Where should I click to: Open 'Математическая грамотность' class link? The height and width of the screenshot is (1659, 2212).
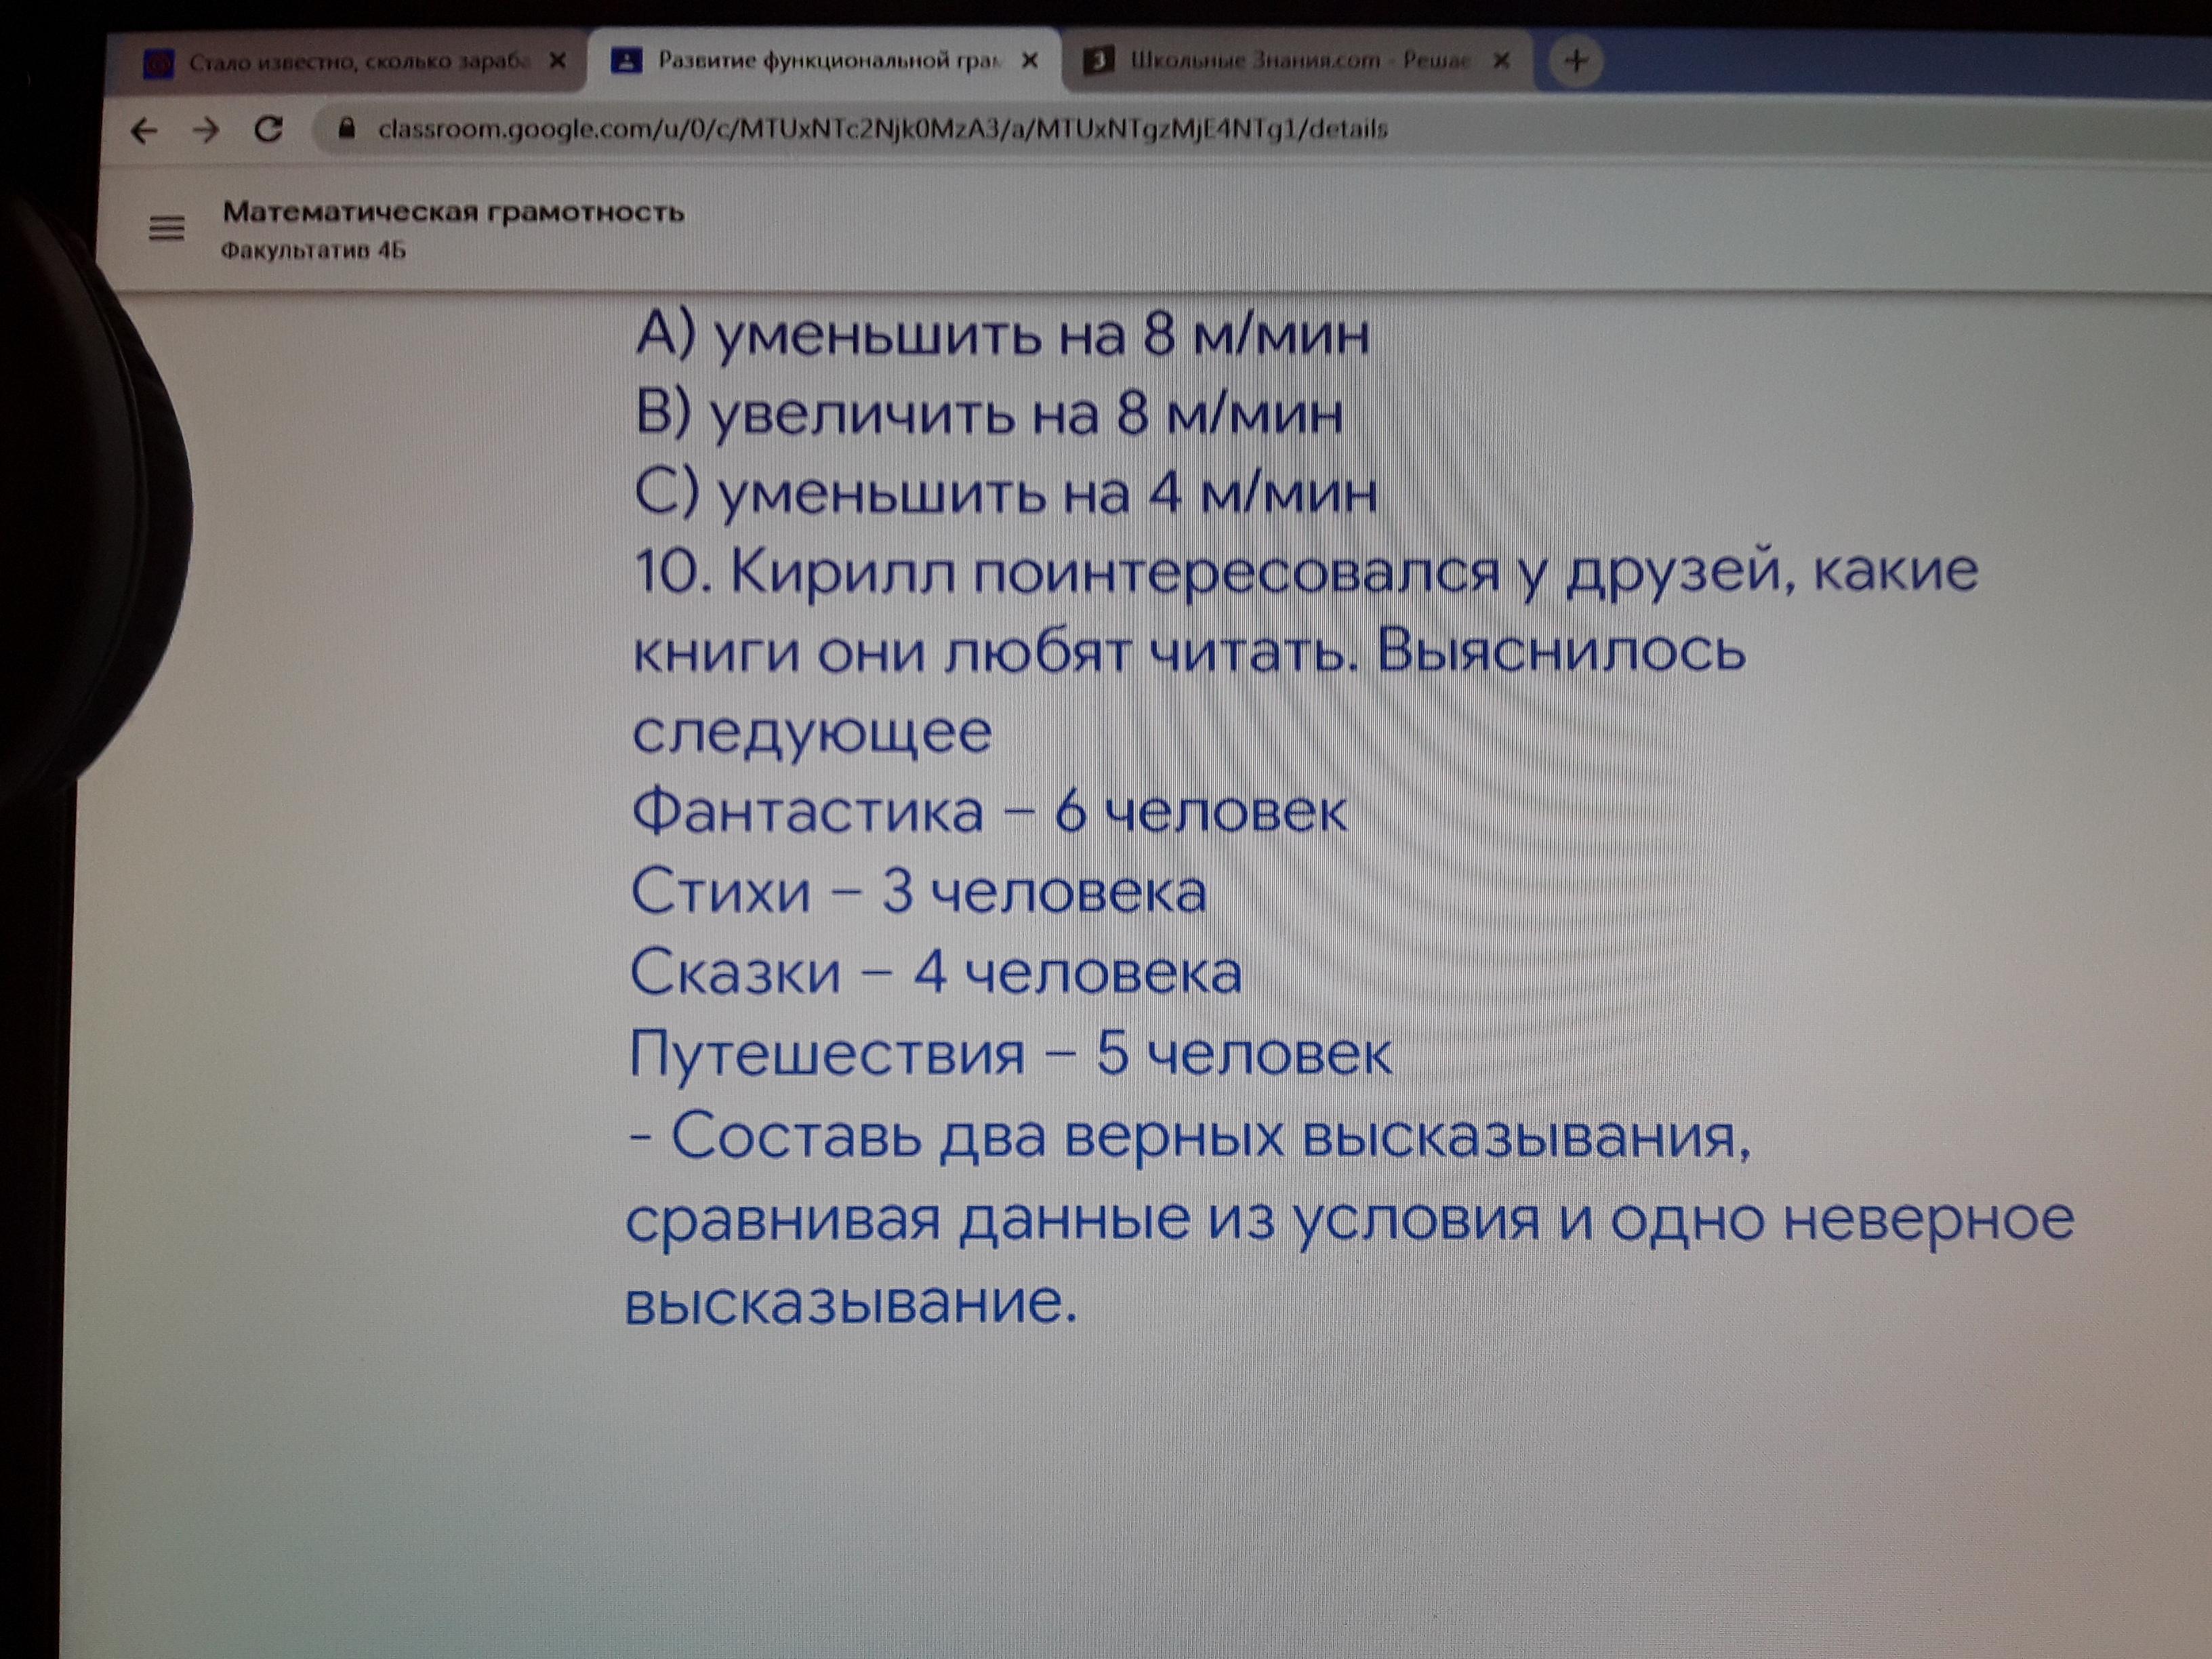pos(453,212)
